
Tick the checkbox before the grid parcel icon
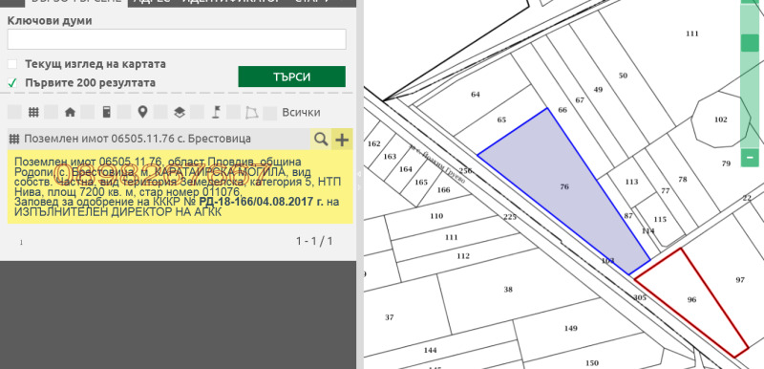pos(14,112)
